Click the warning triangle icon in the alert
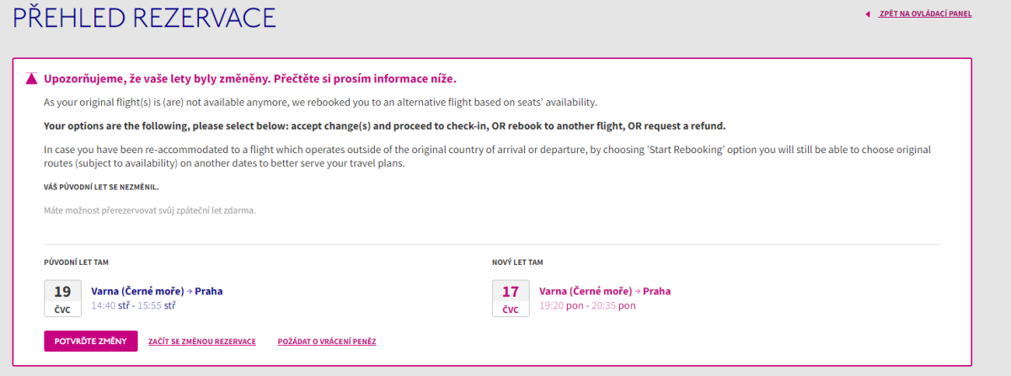Image resolution: width=1011 pixels, height=376 pixels. [x=31, y=79]
